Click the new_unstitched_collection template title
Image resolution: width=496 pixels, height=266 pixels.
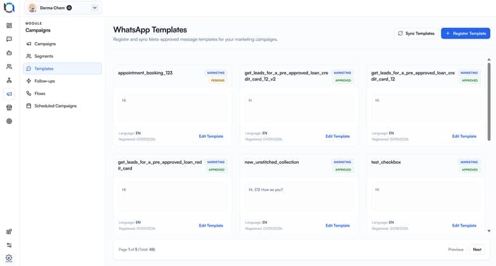click(x=271, y=162)
